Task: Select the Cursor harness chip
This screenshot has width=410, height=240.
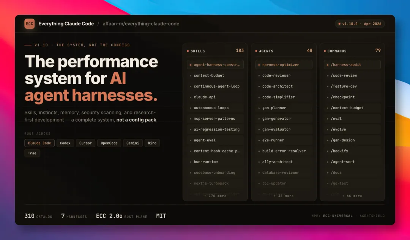Action: [85, 143]
